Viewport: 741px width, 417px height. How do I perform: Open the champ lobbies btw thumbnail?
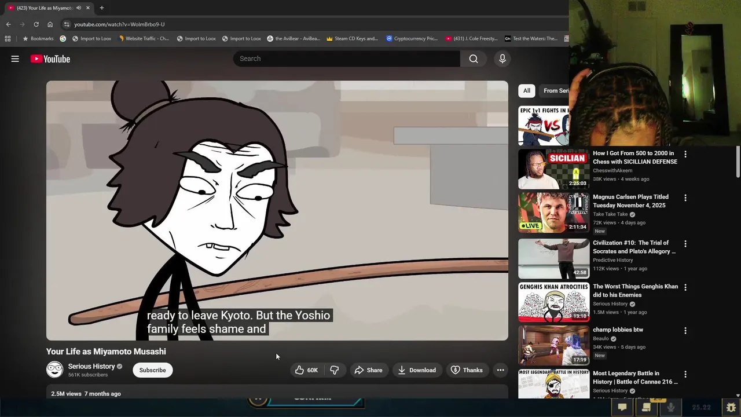coord(553,346)
